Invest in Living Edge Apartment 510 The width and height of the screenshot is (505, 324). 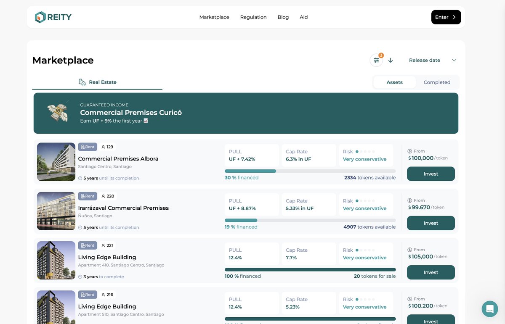pos(431,320)
